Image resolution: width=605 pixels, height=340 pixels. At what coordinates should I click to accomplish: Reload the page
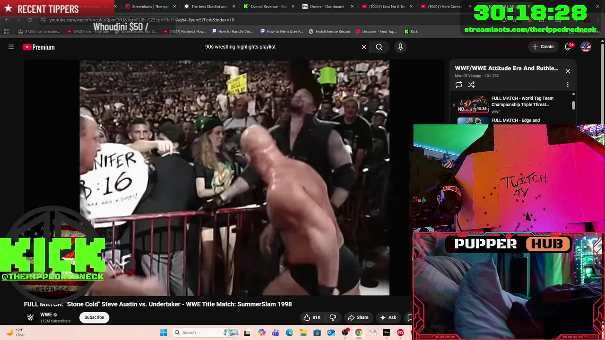click(29, 20)
